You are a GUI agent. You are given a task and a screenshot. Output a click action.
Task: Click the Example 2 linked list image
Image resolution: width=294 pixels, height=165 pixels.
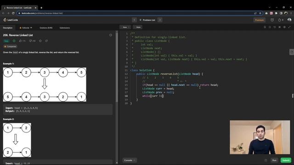17,140
